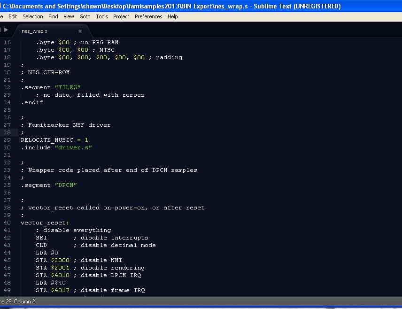Open the Tools menu
The width and height of the screenshot is (402, 309).
pyautogui.click(x=102, y=16)
